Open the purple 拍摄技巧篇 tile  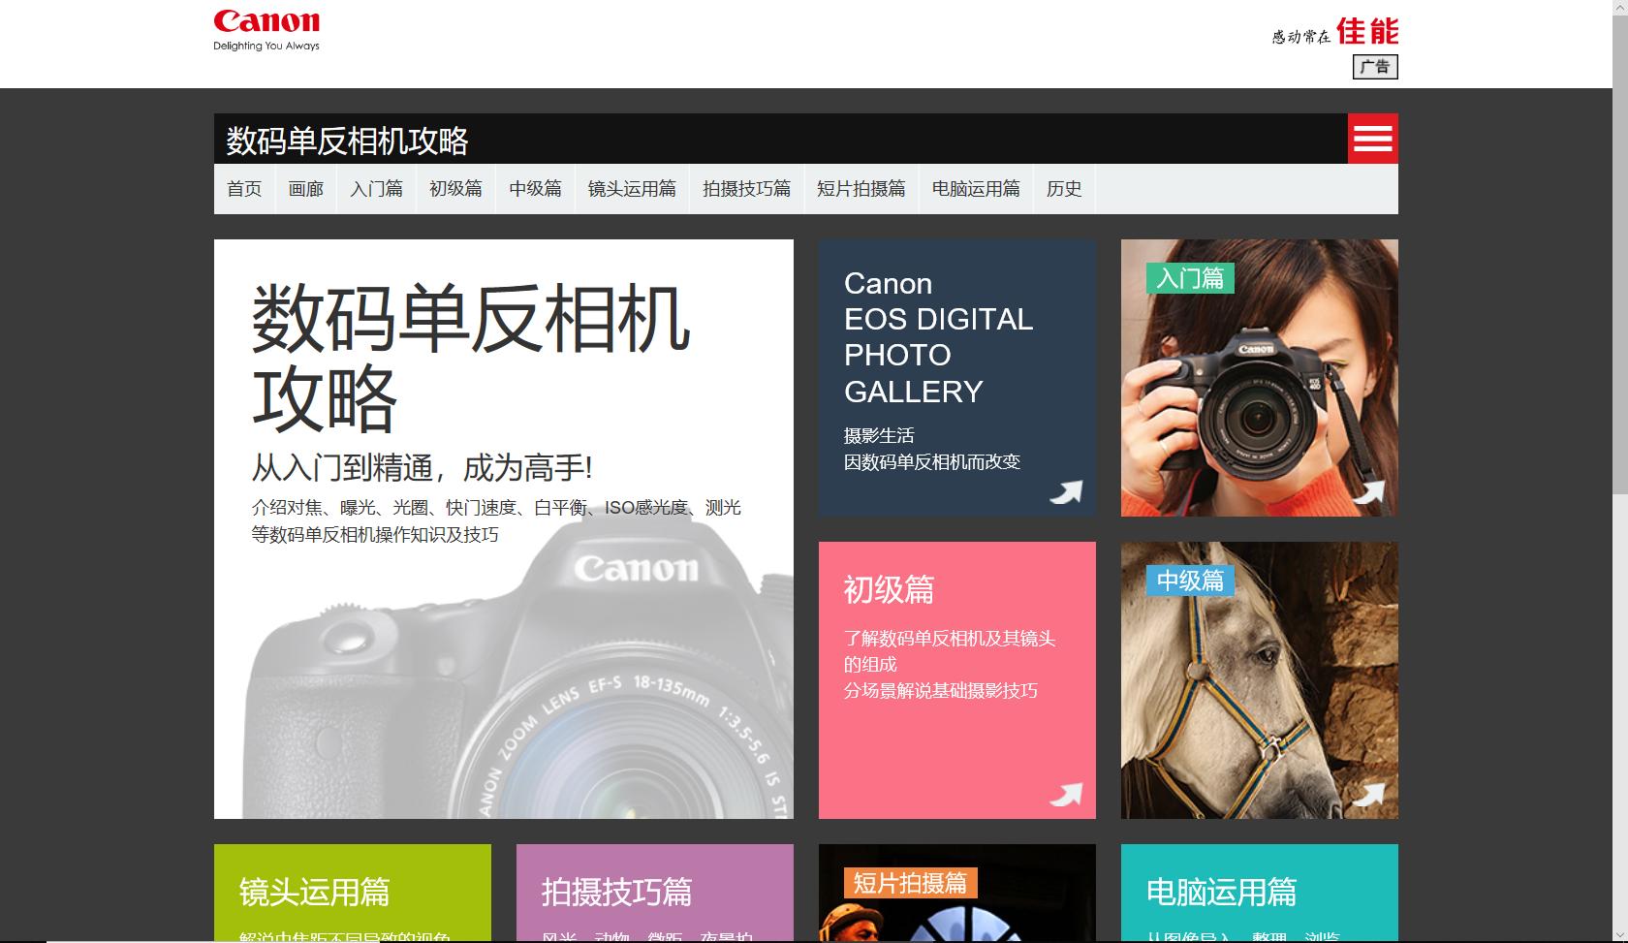[x=655, y=894]
